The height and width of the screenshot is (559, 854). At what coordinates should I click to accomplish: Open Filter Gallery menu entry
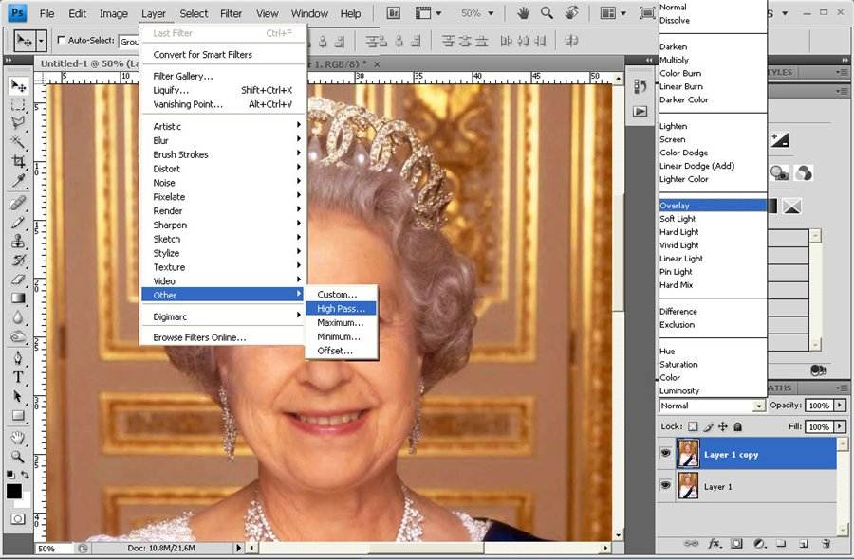[222, 76]
